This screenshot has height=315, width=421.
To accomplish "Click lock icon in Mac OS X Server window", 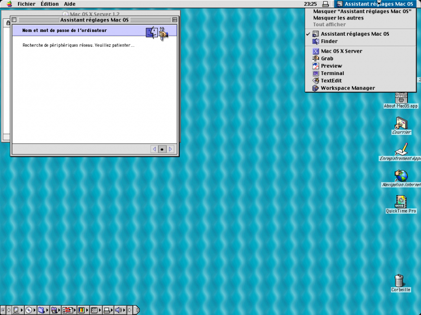I will pos(8,23).
